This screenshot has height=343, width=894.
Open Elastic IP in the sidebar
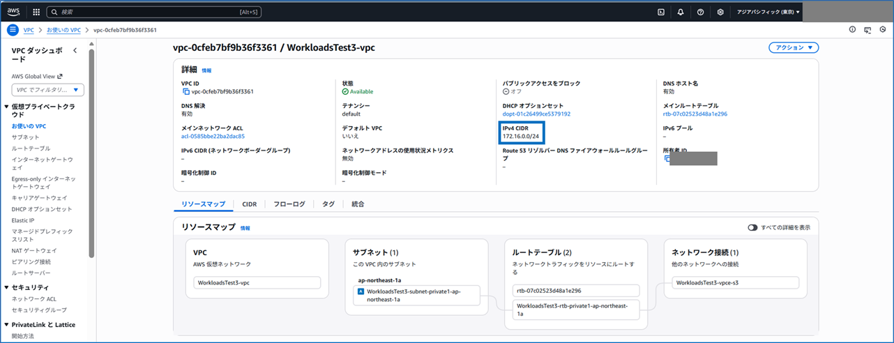[23, 220]
